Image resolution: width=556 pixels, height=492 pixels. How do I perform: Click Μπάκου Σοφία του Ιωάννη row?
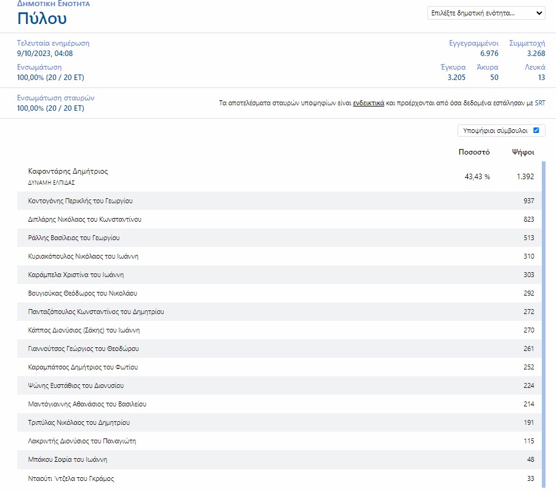pyautogui.click(x=68, y=459)
